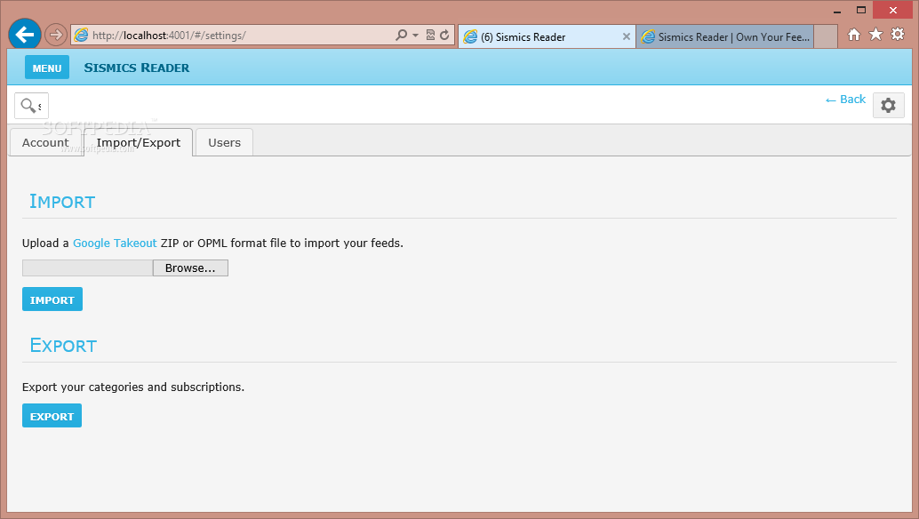Follow the Google Takeout link
The width and height of the screenshot is (919, 519).
coord(115,244)
